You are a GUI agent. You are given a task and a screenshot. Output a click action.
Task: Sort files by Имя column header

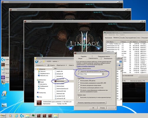63,68
